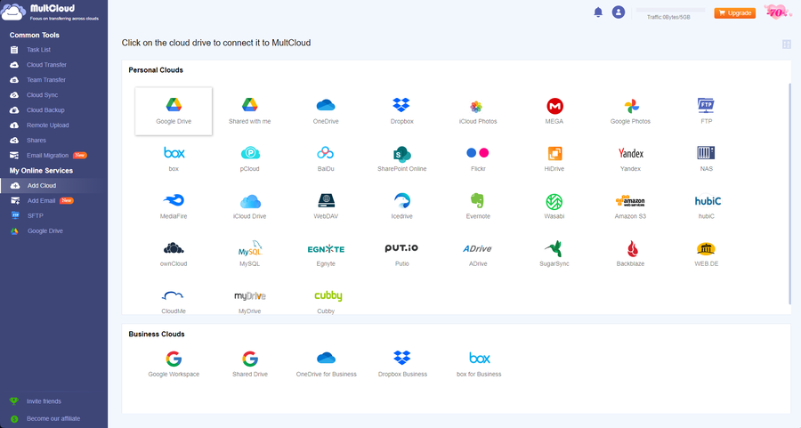
Task: Add a NAS drive
Action: pos(707,158)
